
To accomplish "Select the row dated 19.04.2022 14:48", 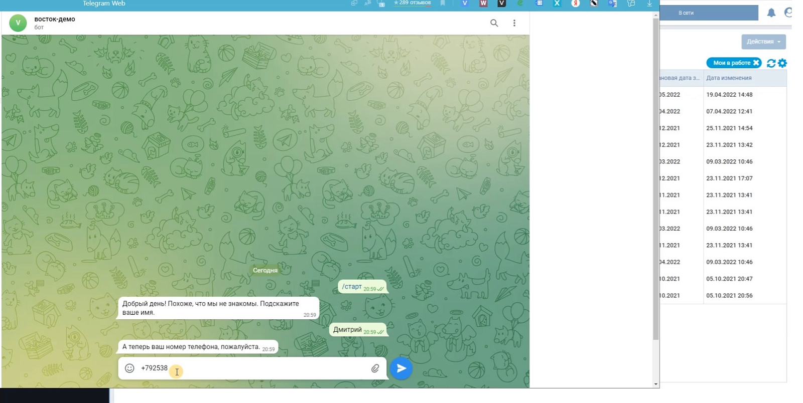I will point(723,95).
